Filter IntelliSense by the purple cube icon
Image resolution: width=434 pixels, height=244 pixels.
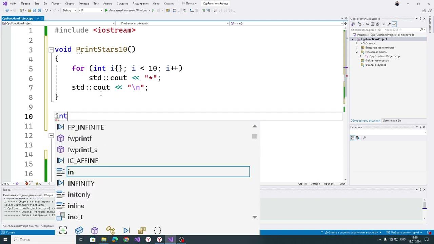click(95, 230)
